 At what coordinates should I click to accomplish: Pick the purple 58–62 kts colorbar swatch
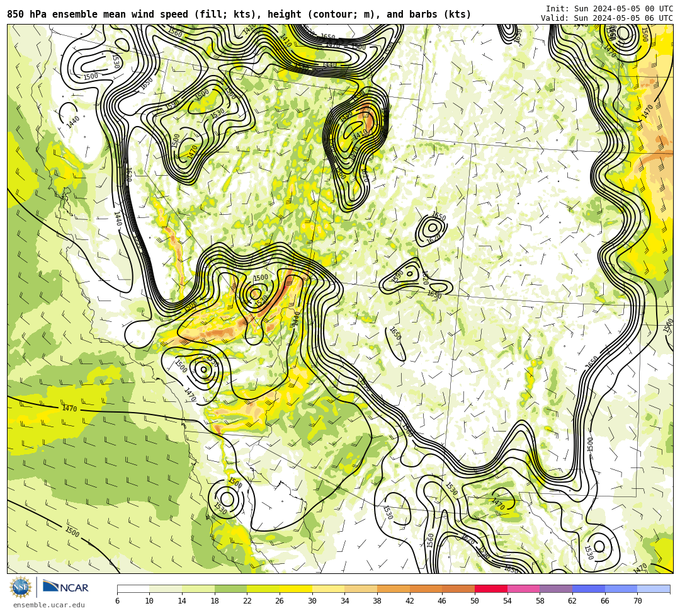(556, 588)
